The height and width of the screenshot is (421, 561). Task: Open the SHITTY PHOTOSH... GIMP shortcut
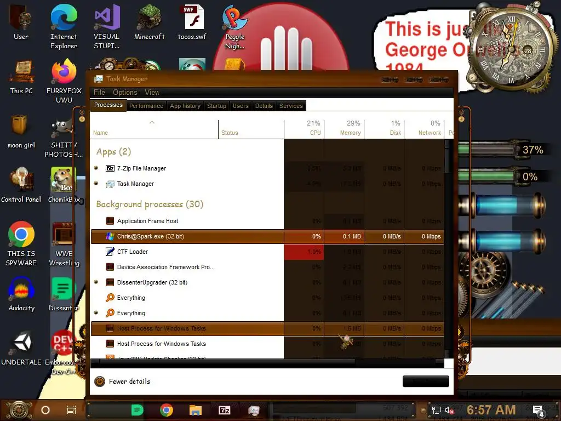(64, 138)
